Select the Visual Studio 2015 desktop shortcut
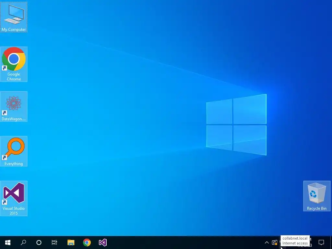Viewport: 332px width, 249px height. (14, 198)
